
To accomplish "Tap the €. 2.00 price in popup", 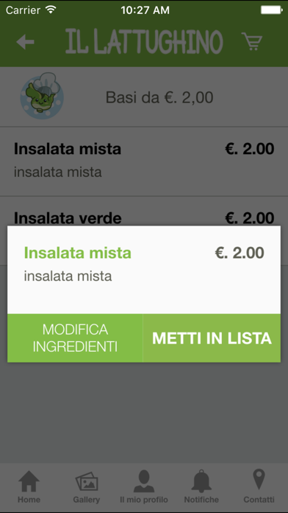I will 240,253.
